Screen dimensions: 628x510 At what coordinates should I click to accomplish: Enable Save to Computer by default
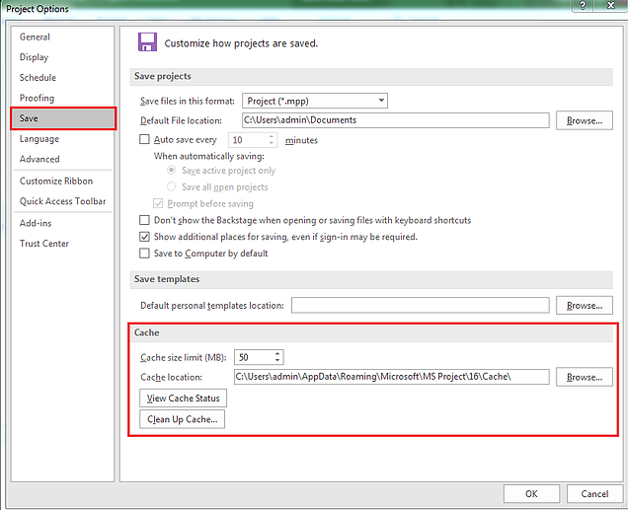pyautogui.click(x=144, y=254)
